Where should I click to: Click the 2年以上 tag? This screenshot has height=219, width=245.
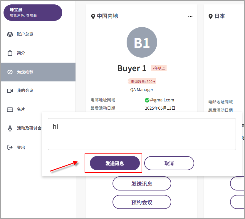coord(159,68)
